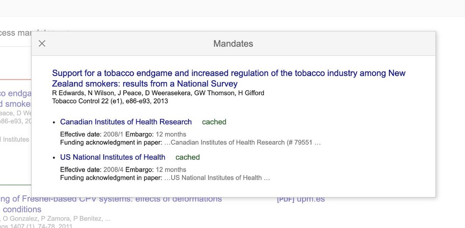Click the Tobacco Control journal citation line
This screenshot has width=465, height=228.
[x=110, y=101]
